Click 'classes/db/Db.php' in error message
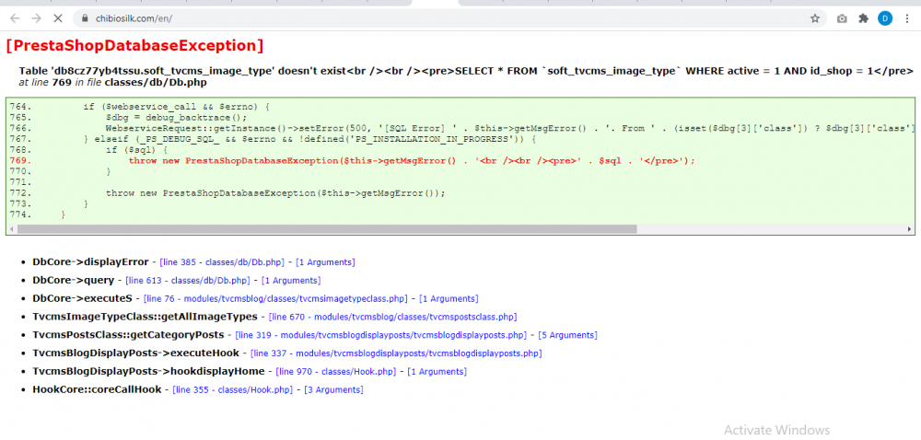This screenshot has height=440, width=921. 156,83
